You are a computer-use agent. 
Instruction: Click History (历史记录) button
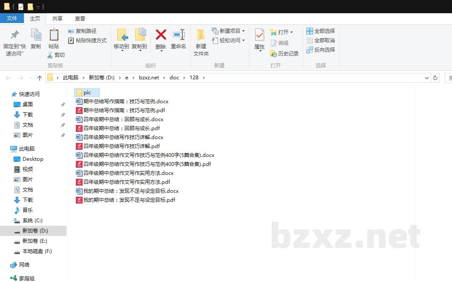[285, 54]
